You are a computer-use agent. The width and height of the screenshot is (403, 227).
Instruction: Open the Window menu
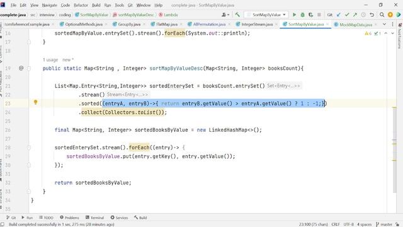144,5
